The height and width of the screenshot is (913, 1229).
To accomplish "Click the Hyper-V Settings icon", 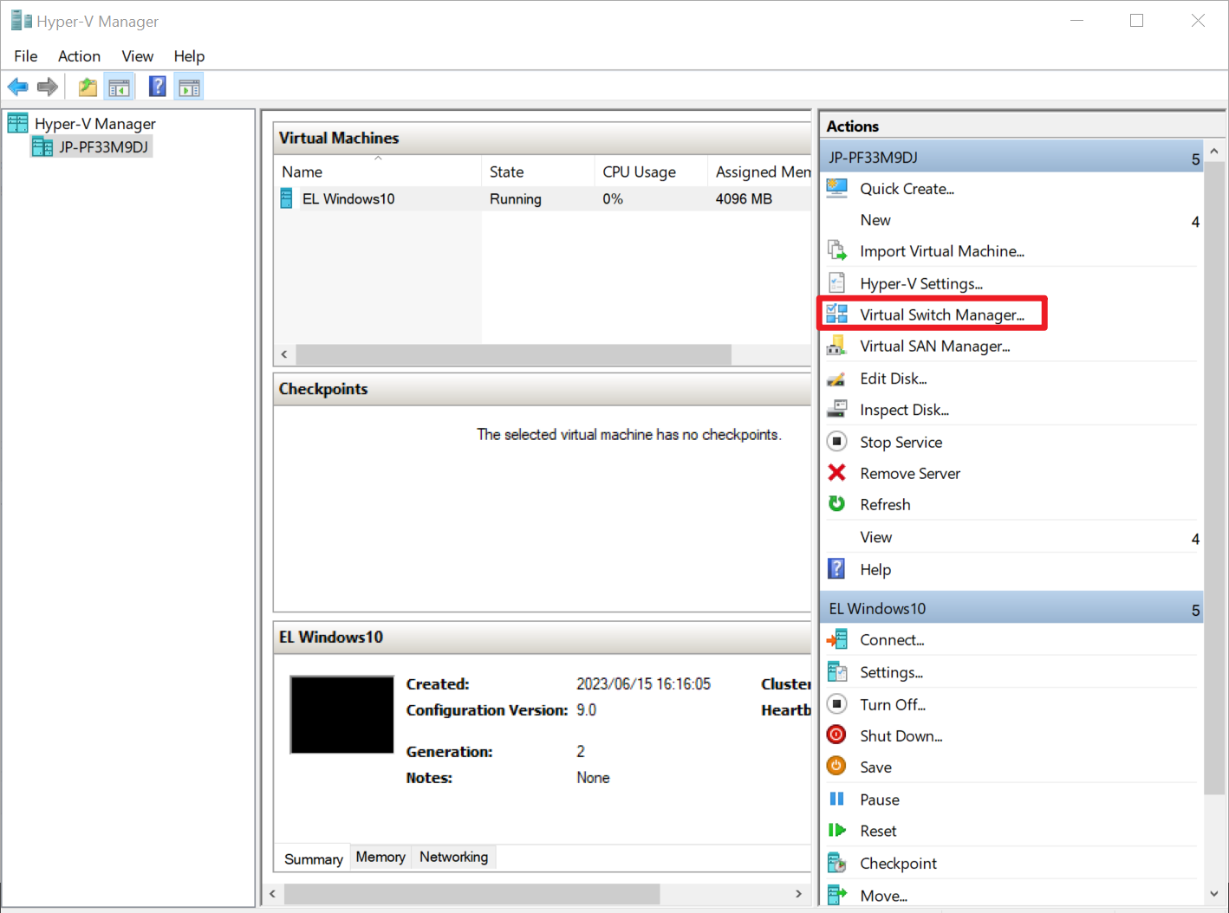I will click(836, 283).
